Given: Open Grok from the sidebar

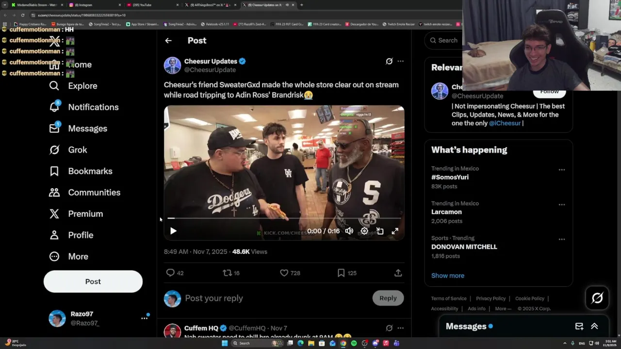Looking at the screenshot, I should (68, 150).
